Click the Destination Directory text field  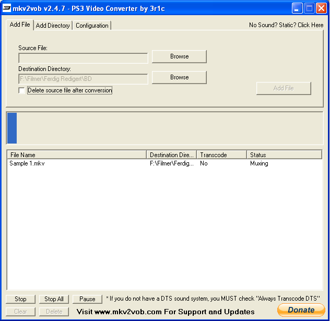[83, 79]
